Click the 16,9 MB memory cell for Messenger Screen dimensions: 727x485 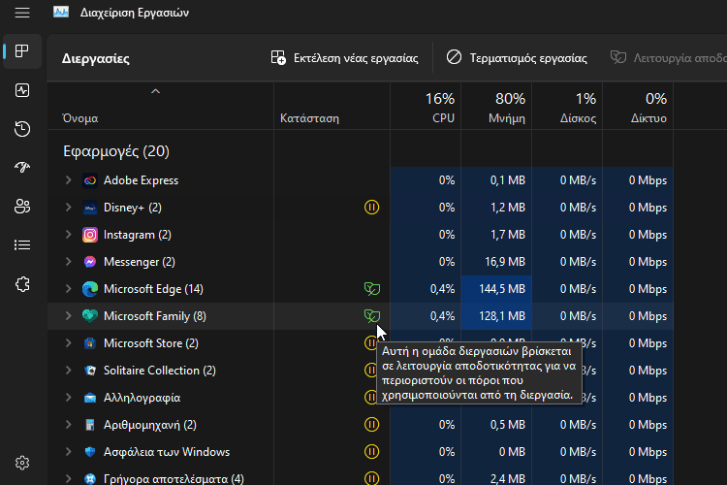pyautogui.click(x=496, y=262)
